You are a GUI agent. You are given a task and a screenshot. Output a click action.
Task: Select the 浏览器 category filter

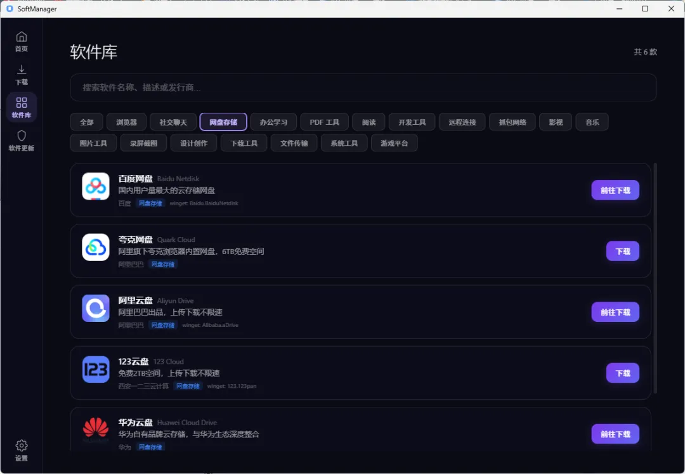[126, 122]
